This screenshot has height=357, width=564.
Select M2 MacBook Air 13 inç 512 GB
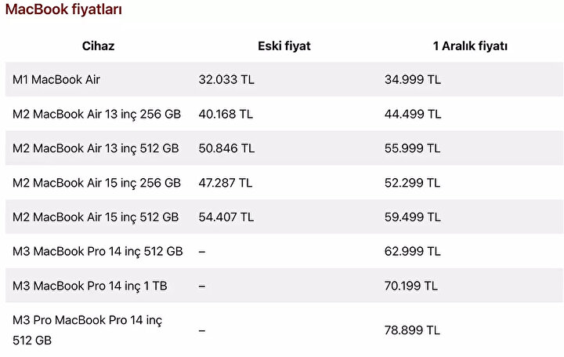pos(96,148)
